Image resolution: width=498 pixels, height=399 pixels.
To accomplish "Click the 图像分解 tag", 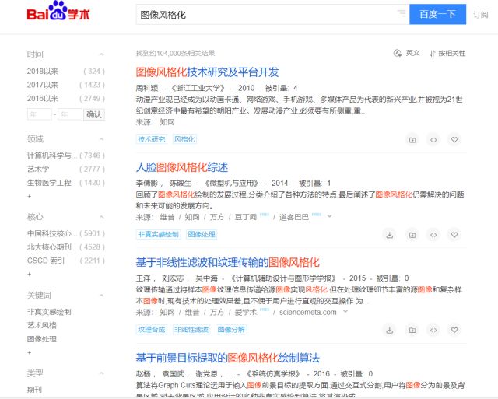I will [x=231, y=330].
